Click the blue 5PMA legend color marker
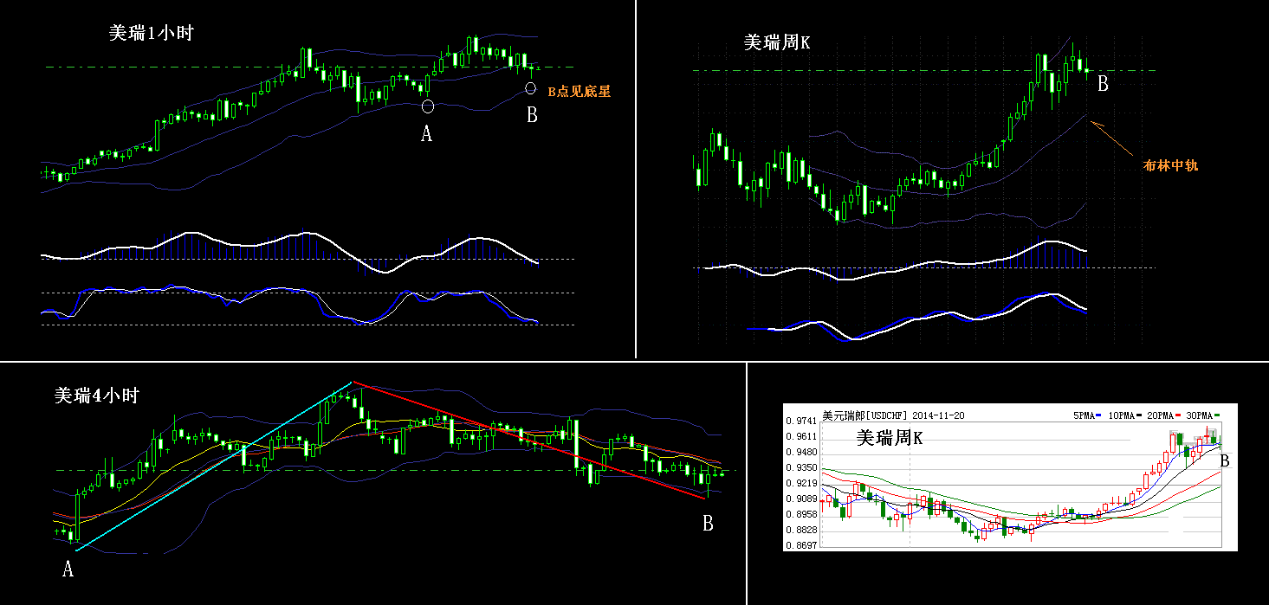 coord(1098,415)
